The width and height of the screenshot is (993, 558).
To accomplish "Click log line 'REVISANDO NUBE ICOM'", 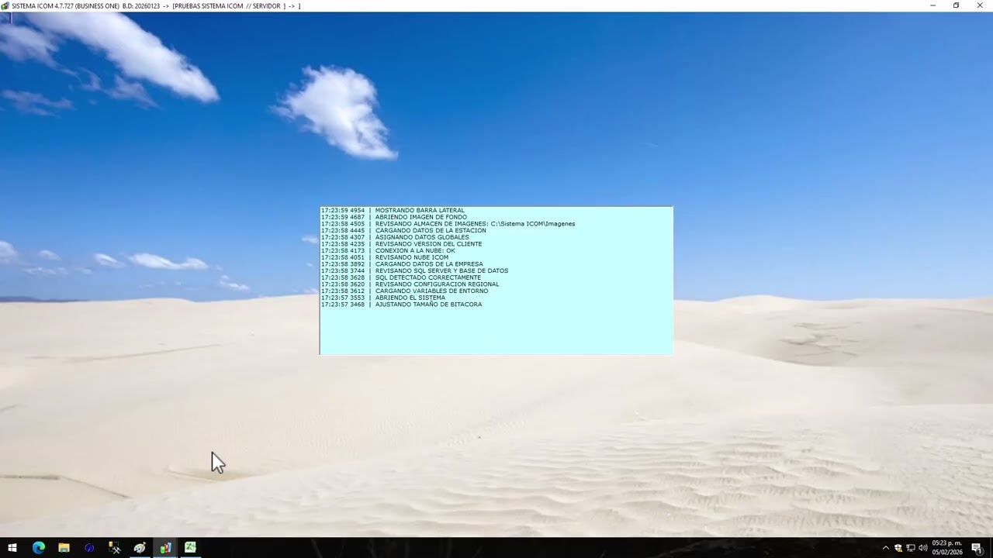I will tap(385, 257).
